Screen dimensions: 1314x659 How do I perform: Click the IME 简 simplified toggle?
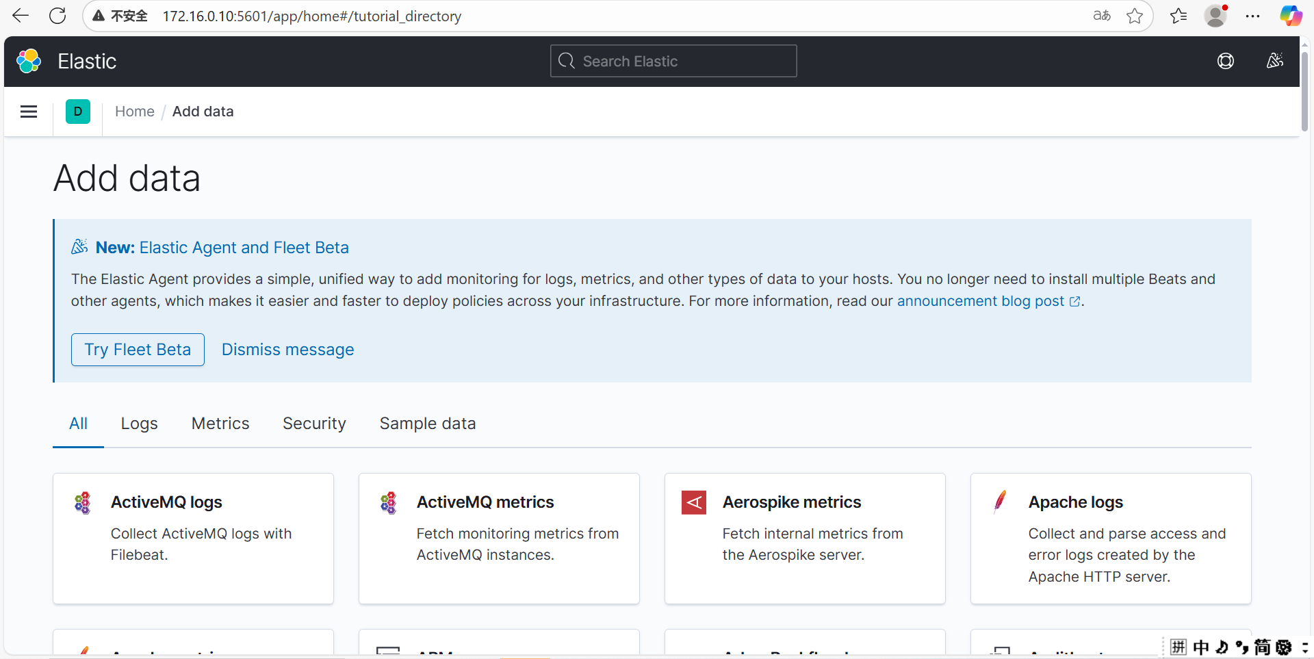tap(1262, 647)
